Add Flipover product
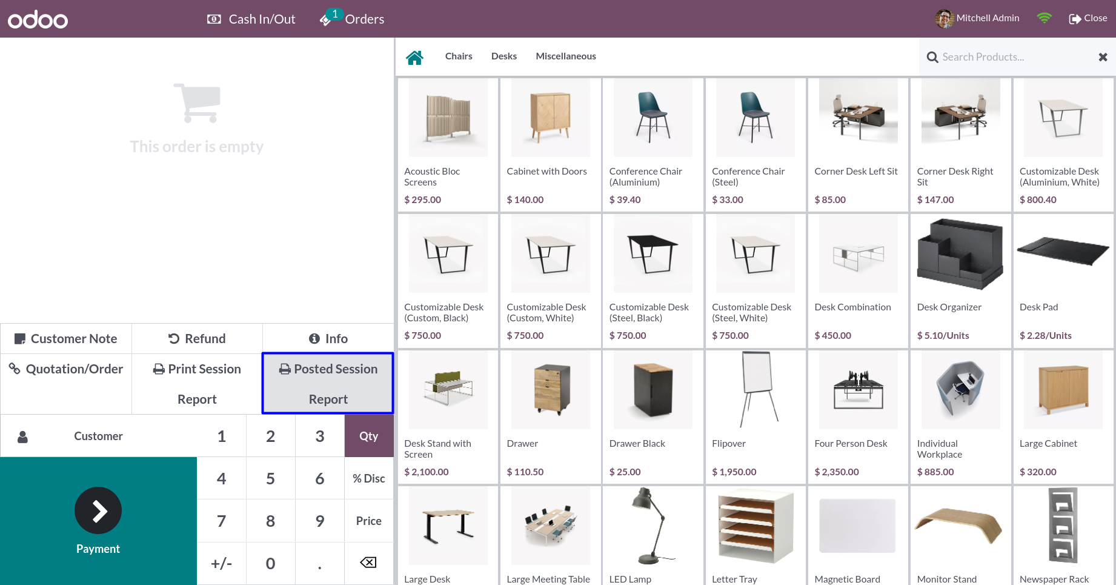 [756, 417]
